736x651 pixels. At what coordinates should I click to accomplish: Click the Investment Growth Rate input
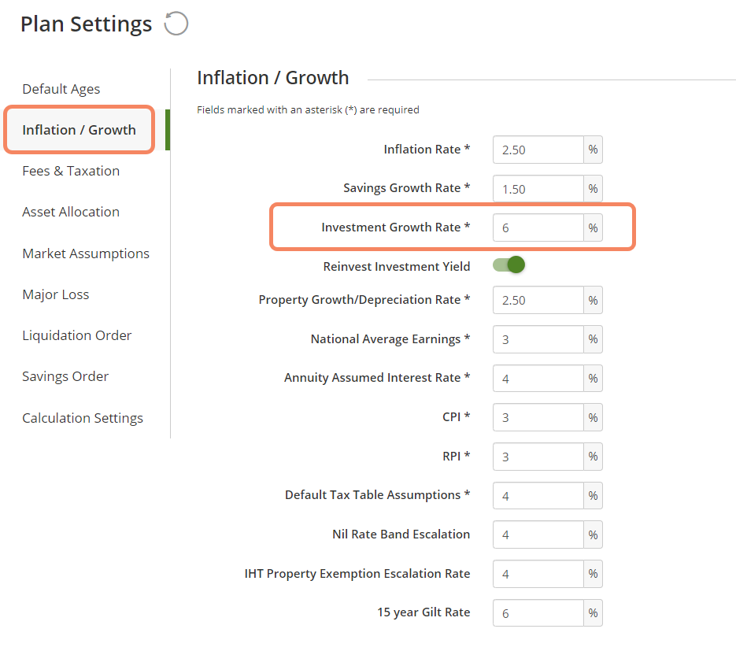point(538,227)
